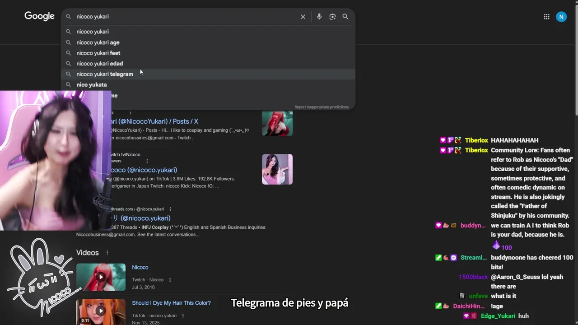The width and height of the screenshot is (578, 325).
Task: Click chat username unfave
Action: point(478,296)
